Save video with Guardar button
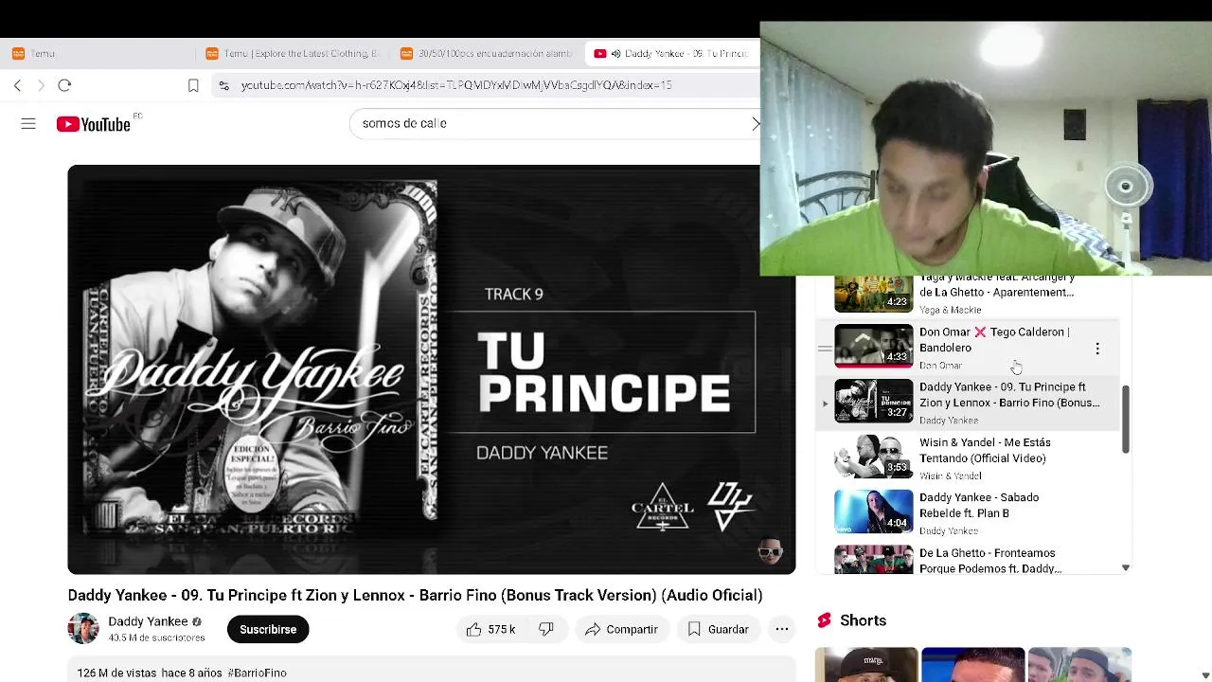This screenshot has width=1212, height=682. pos(718,629)
